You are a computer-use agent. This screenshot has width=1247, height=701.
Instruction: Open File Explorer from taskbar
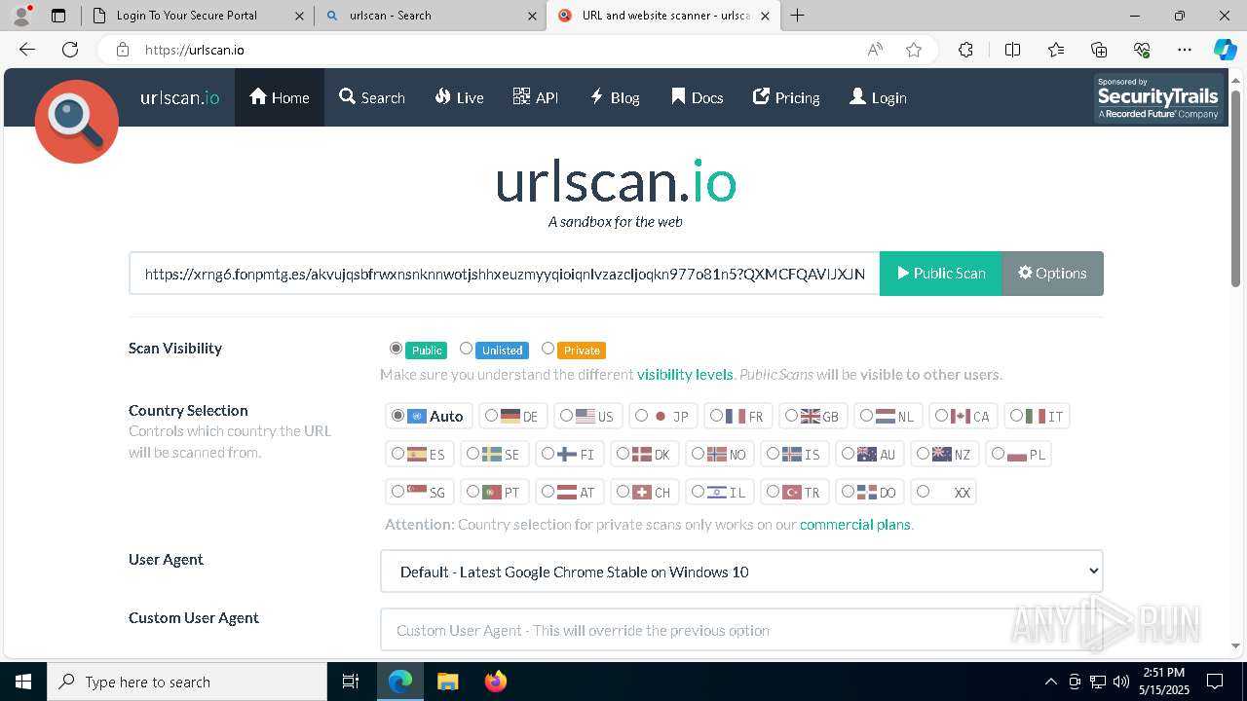[447, 682]
